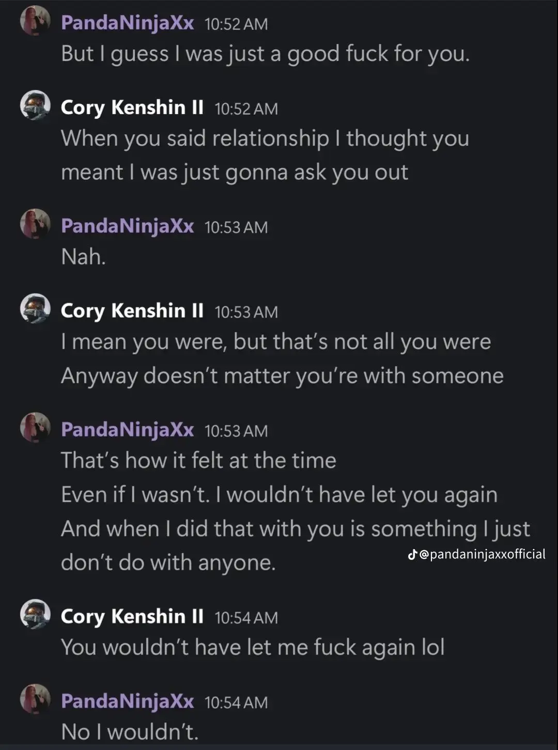Click PandaNinjaXx avatar on the 10:52 AM message
The width and height of the screenshot is (558, 750).
(x=35, y=22)
